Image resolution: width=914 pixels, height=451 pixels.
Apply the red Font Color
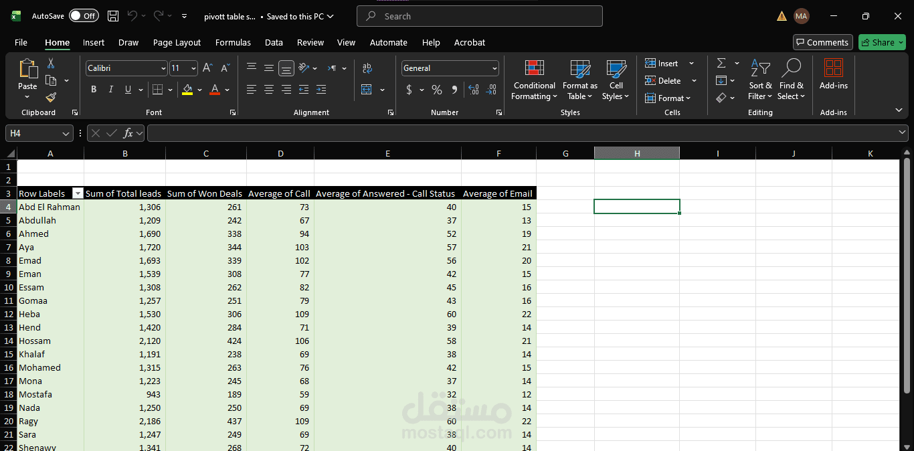point(215,90)
